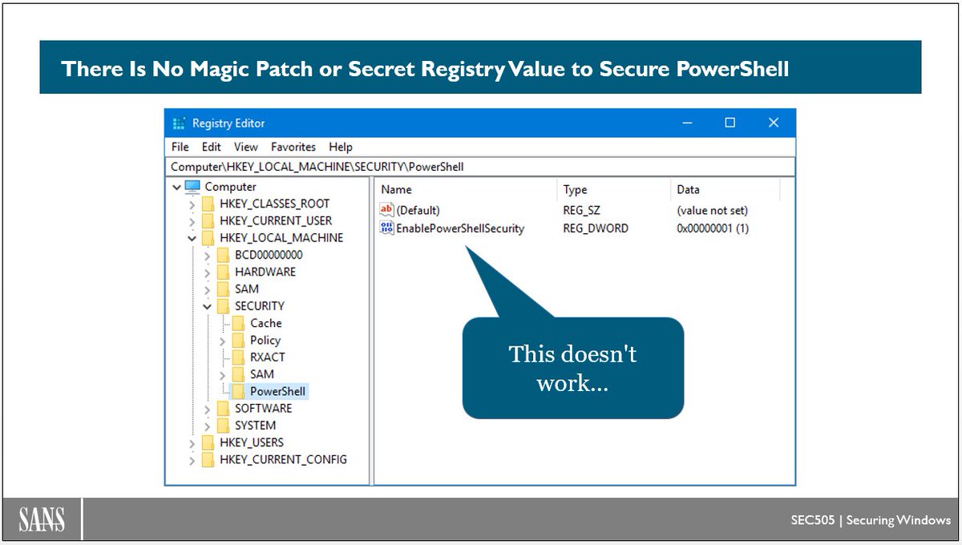The height and width of the screenshot is (545, 962).
Task: Collapse the Computer root node
Action: click(176, 187)
